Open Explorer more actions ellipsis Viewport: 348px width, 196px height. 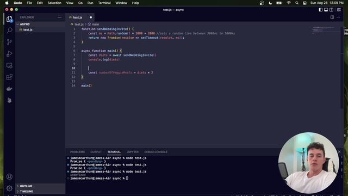[59, 17]
